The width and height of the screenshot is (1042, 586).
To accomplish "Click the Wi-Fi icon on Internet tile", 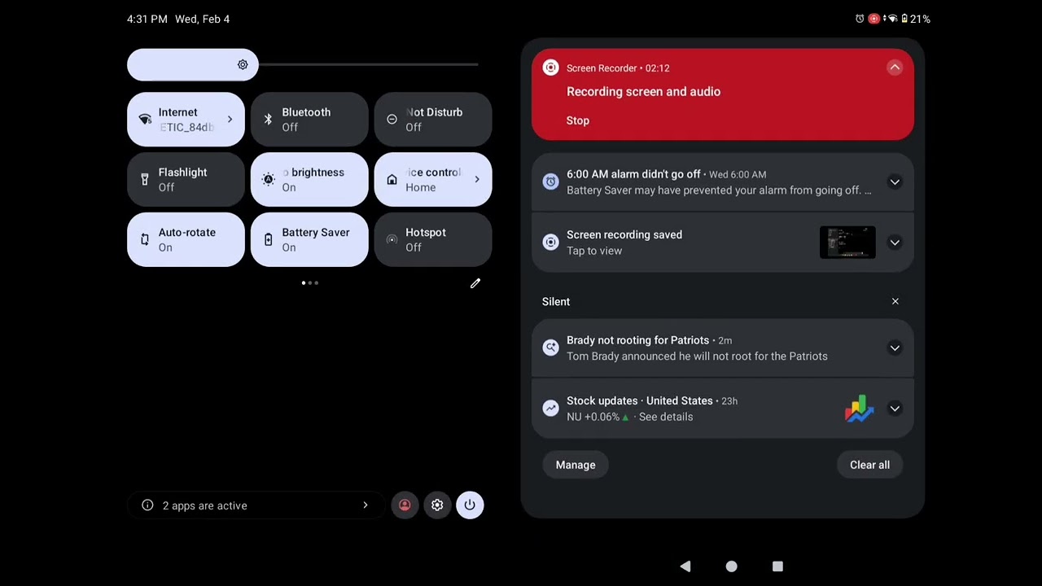I will click(145, 120).
